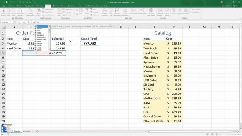Open the Group dropdown in Outline

point(174,12)
